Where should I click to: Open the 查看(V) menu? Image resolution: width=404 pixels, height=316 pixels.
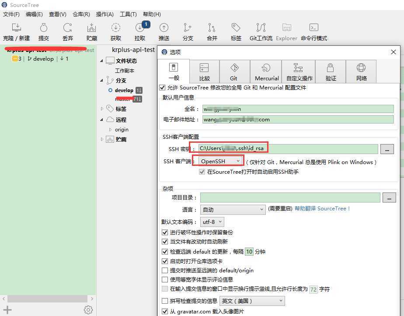point(58,14)
